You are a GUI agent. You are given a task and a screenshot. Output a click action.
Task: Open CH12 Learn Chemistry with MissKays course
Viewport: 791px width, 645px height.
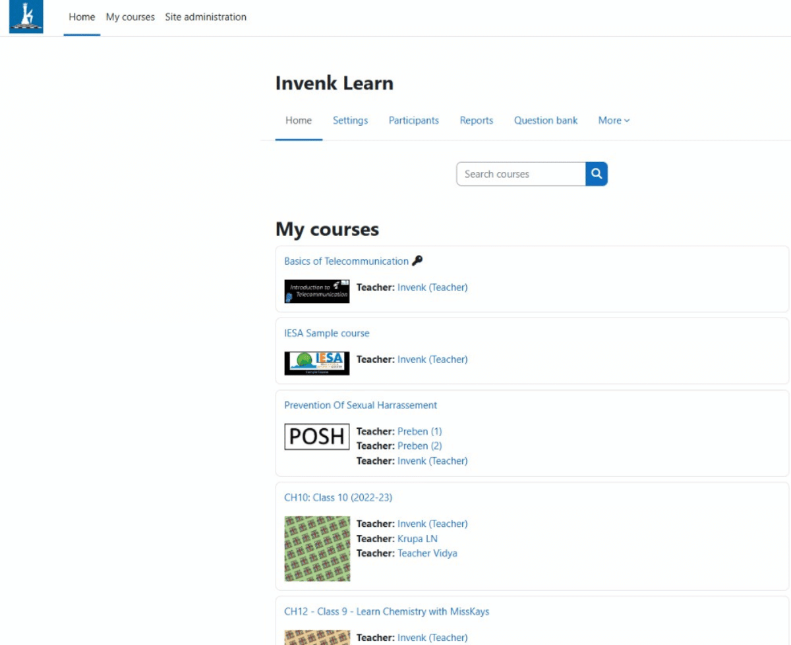point(387,611)
